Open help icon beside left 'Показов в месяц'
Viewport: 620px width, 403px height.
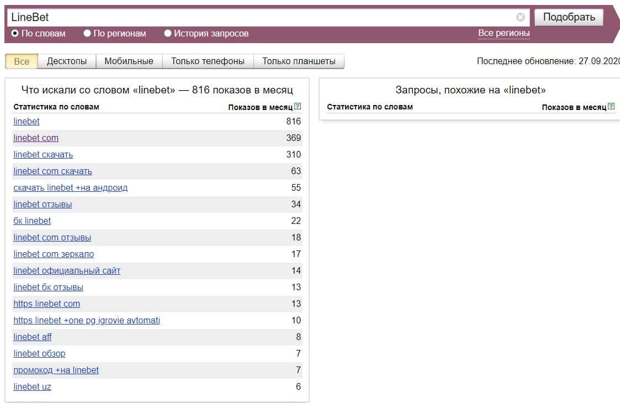tap(298, 106)
